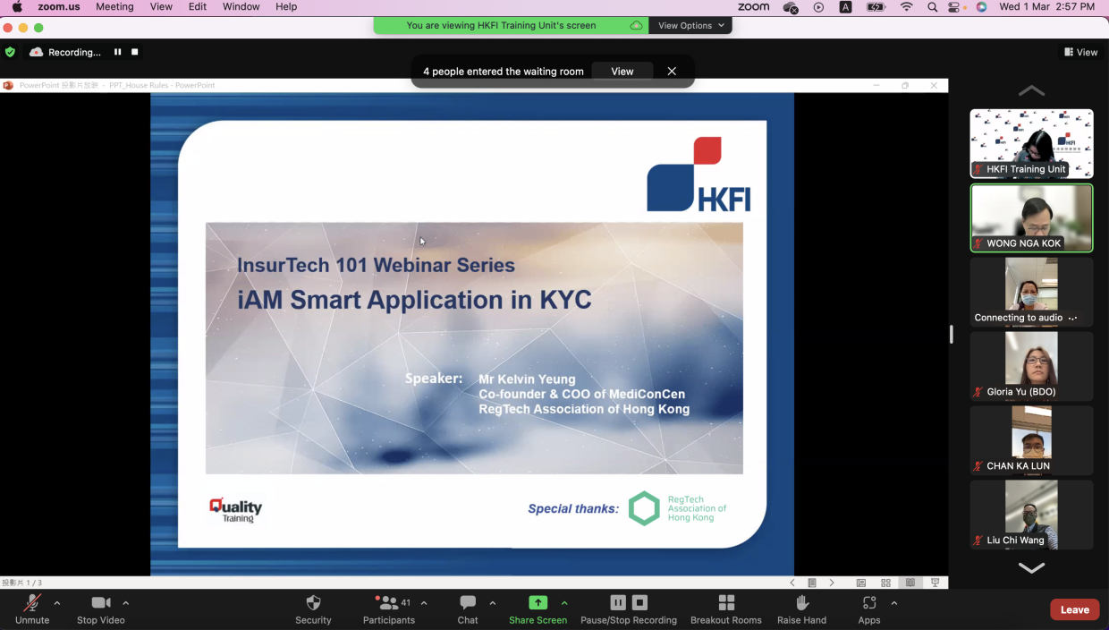Expand audio options arrow beside Unmute
1109x630 pixels.
point(57,603)
